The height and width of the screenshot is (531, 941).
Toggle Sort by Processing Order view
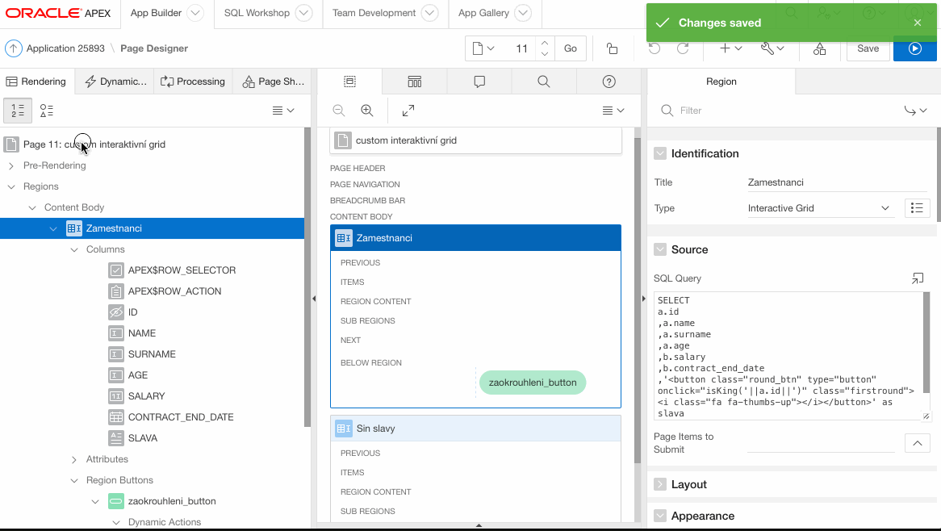[18, 111]
